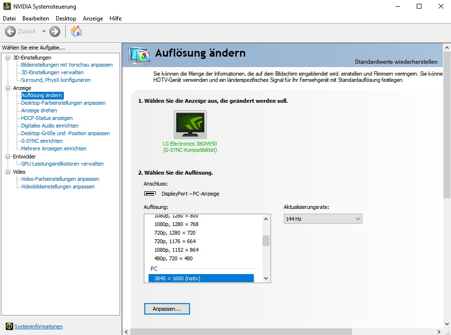Image resolution: width=451 pixels, height=335 pixels.
Task: Click the Video category label
Action: [x=19, y=172]
